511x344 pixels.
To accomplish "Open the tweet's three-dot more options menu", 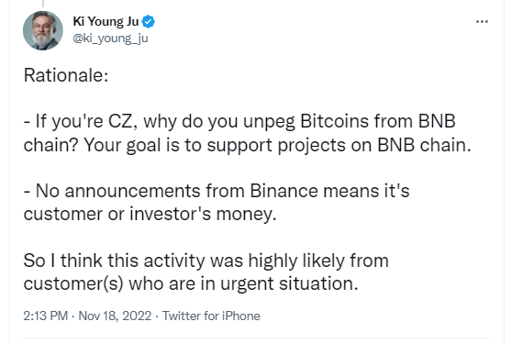I will tap(482, 22).
